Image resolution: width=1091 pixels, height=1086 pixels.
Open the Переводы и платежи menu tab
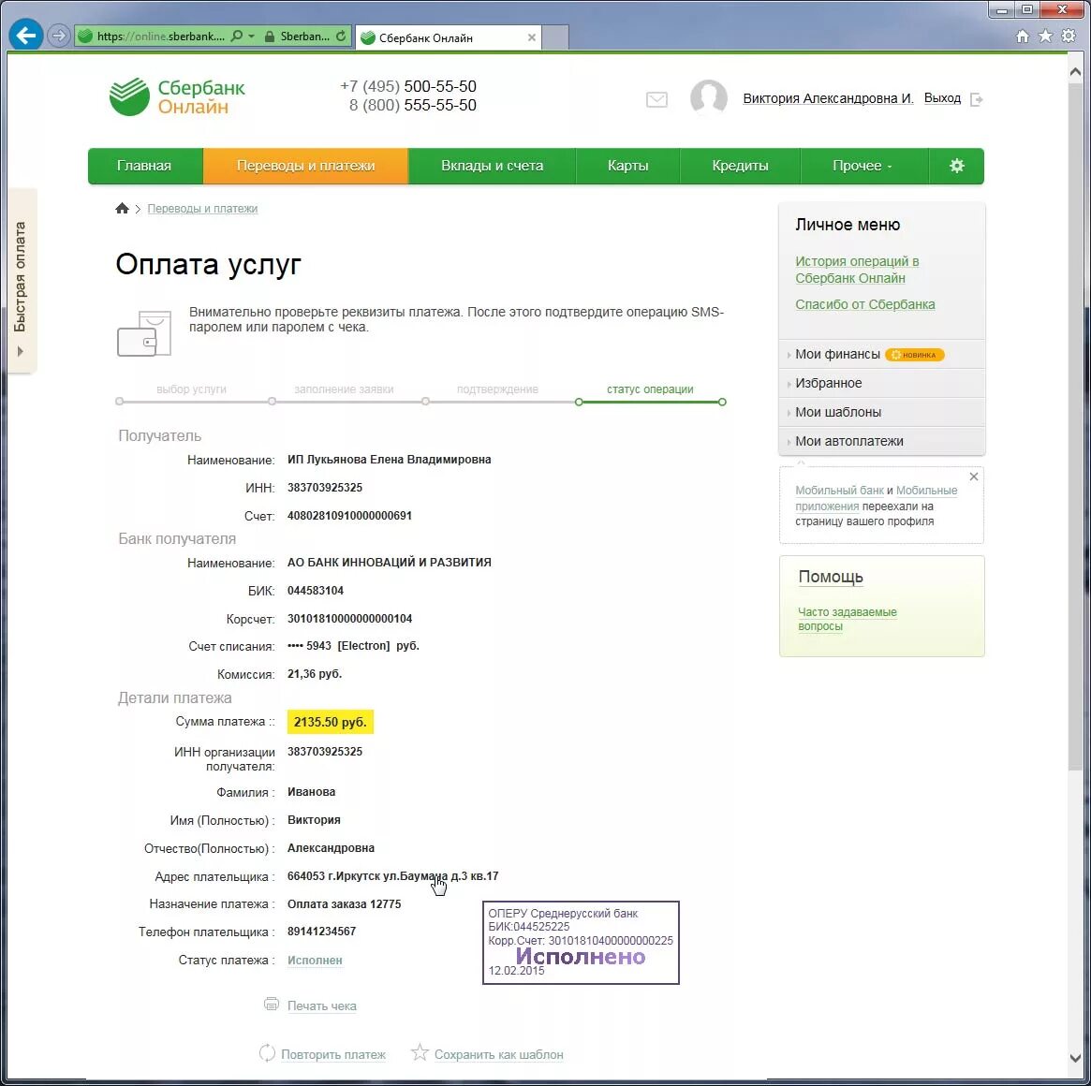pyautogui.click(x=305, y=166)
